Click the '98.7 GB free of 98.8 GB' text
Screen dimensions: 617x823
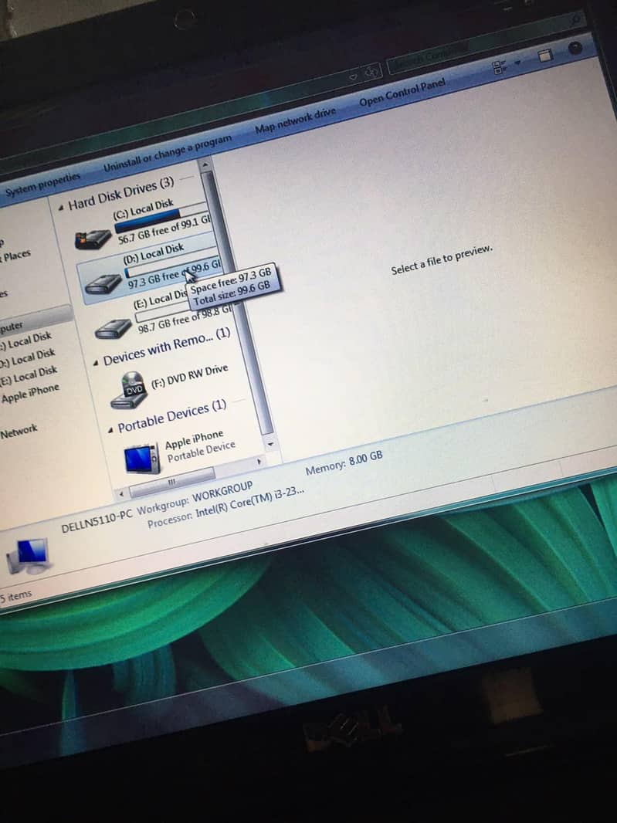[184, 319]
